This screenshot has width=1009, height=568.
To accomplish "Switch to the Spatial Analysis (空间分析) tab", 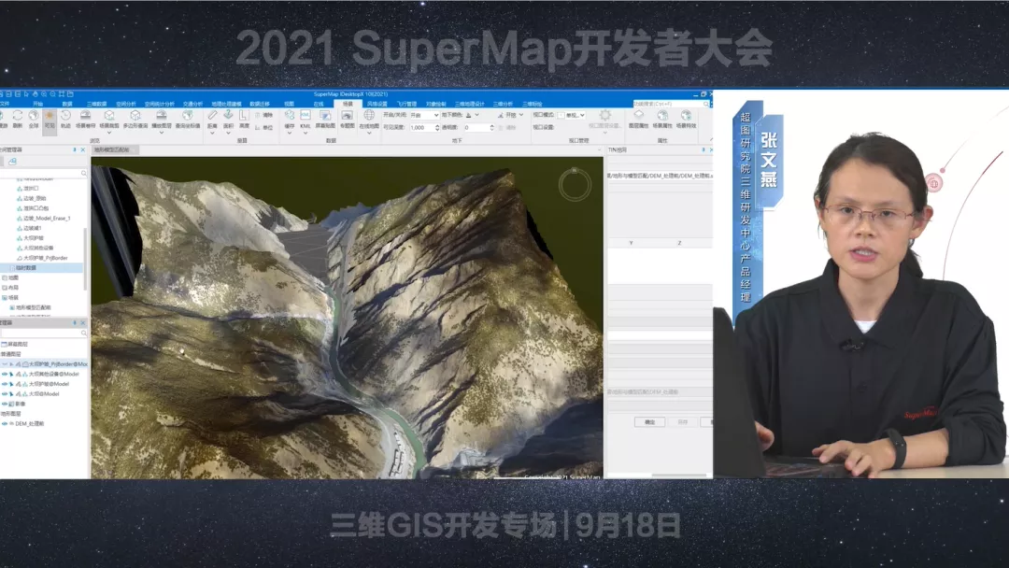I will pyautogui.click(x=126, y=104).
